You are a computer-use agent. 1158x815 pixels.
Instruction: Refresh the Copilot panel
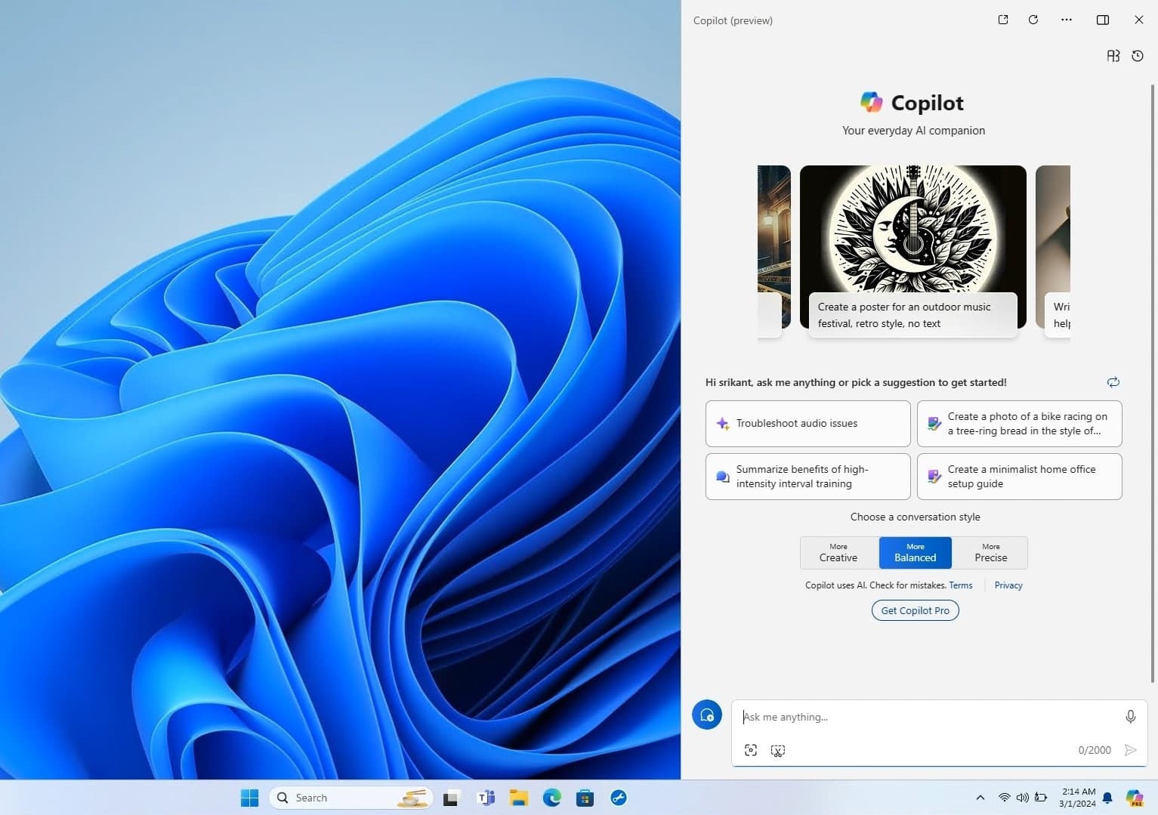tap(1033, 20)
